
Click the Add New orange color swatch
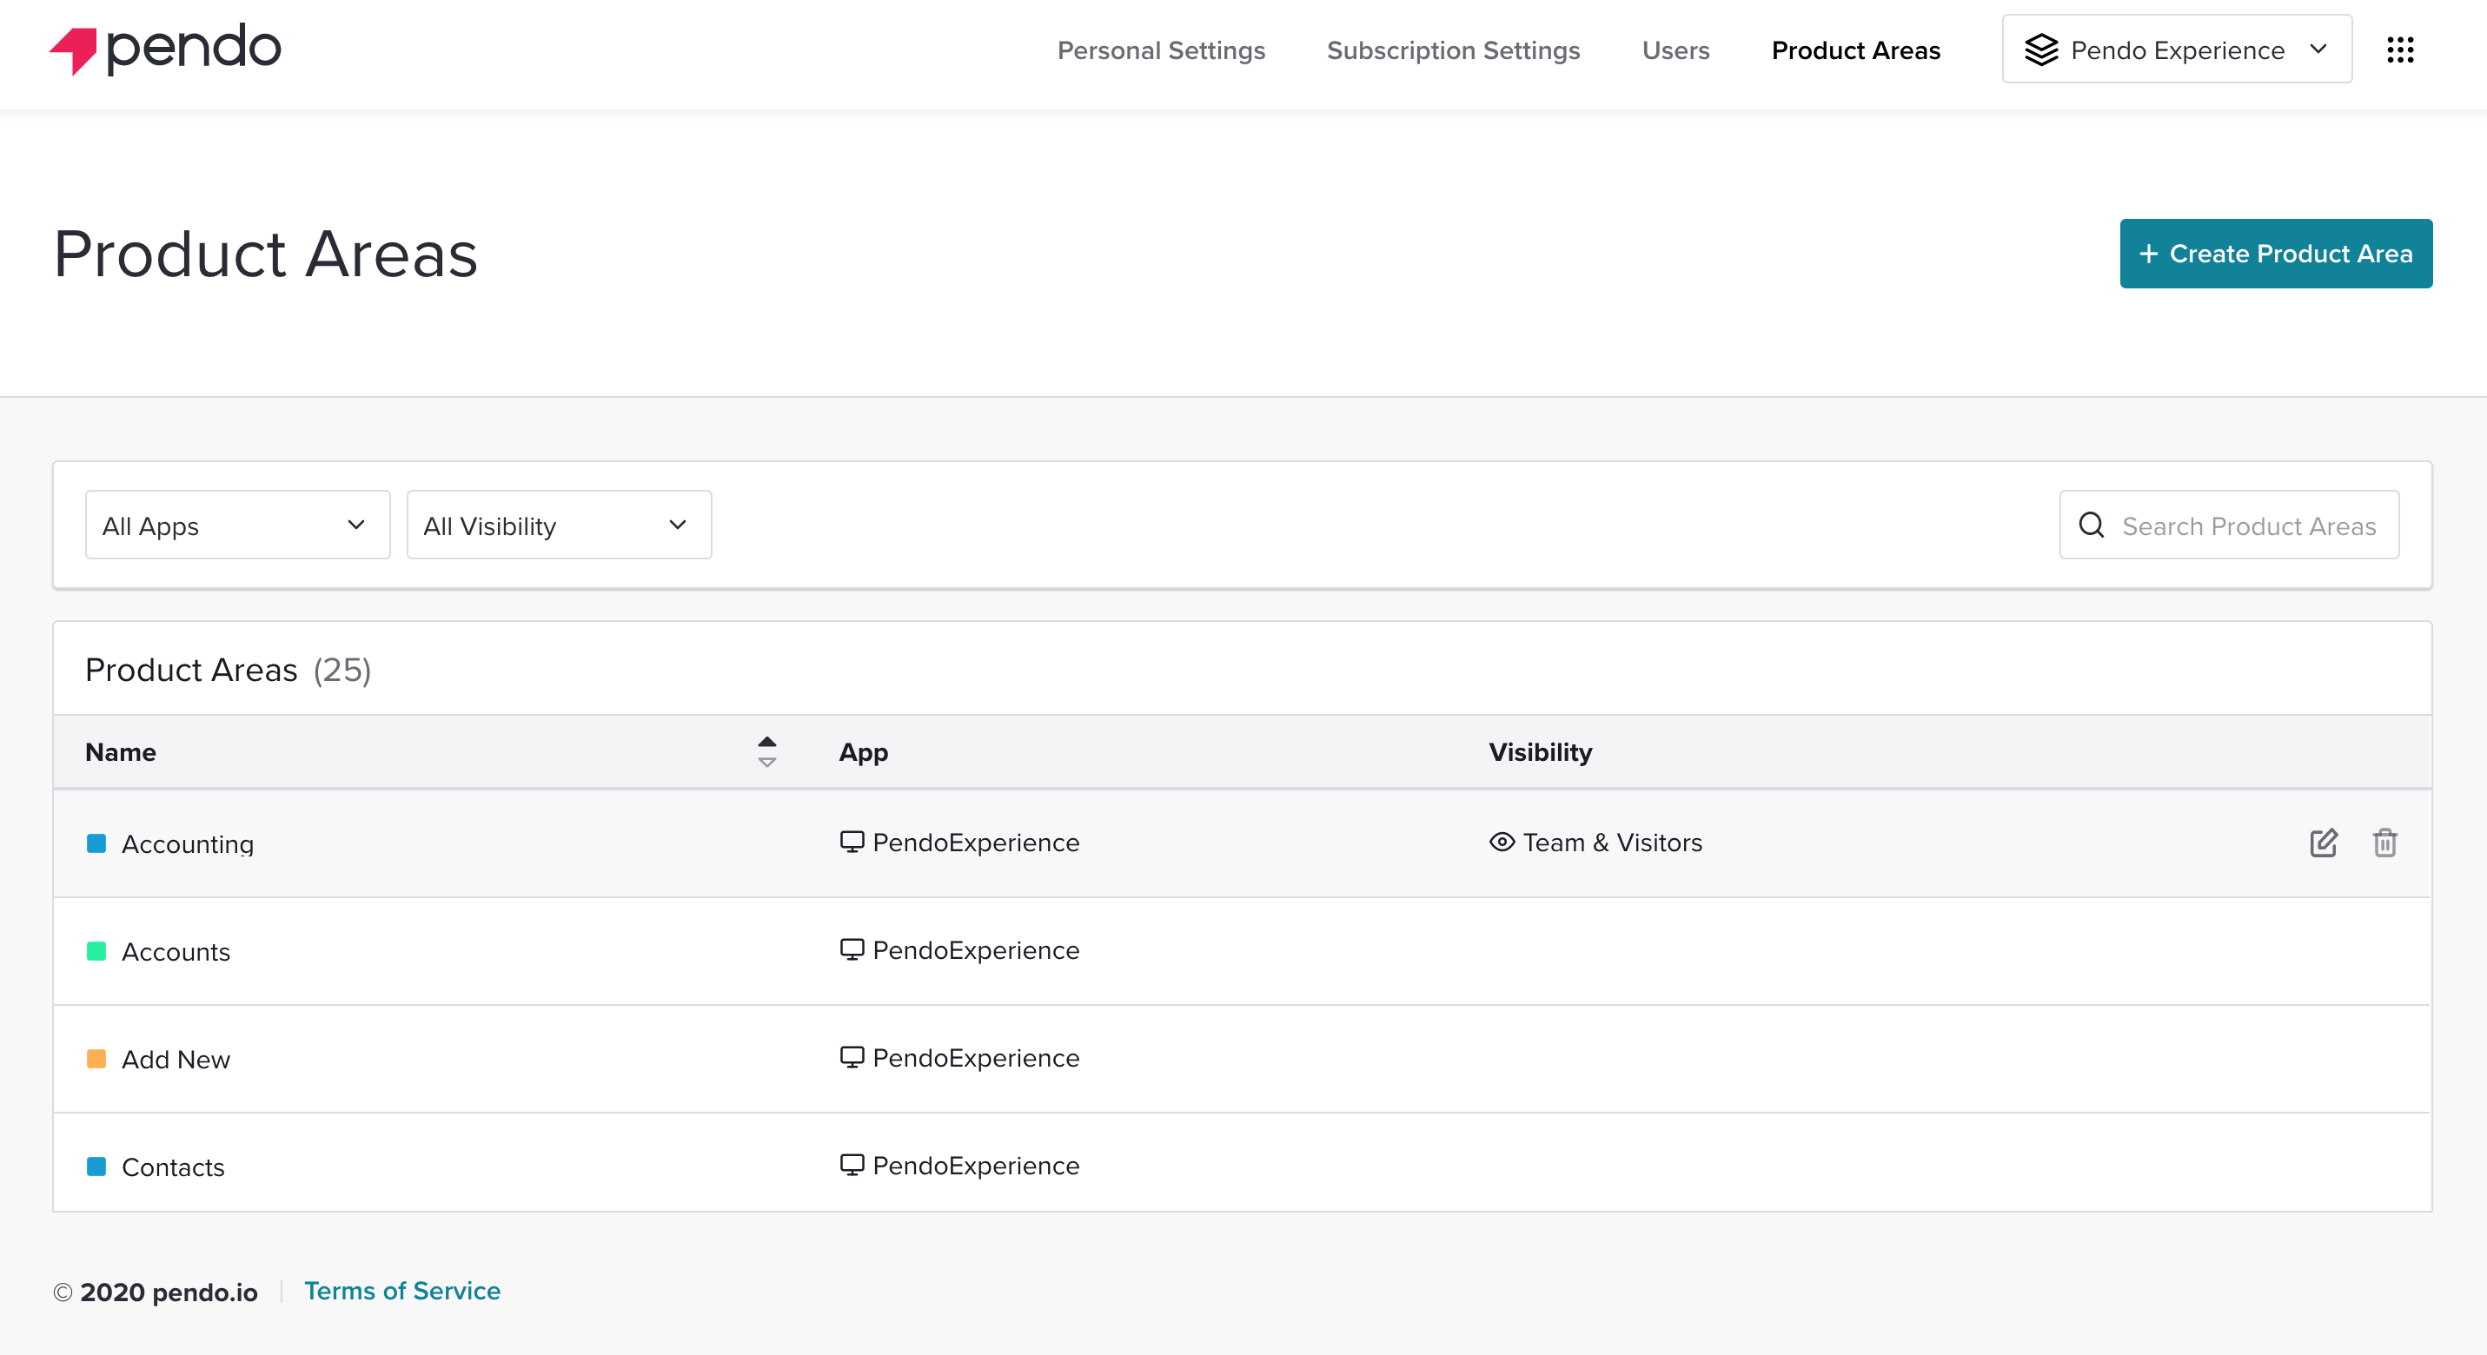coord(96,1059)
